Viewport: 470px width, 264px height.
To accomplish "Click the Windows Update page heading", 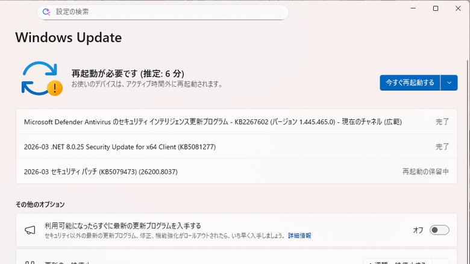I will pos(69,37).
